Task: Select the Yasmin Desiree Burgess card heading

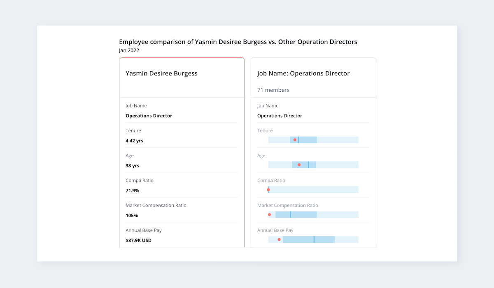Action: [161, 74]
